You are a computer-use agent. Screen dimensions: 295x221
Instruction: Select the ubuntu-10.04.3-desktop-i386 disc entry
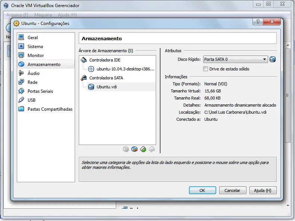coord(121,69)
